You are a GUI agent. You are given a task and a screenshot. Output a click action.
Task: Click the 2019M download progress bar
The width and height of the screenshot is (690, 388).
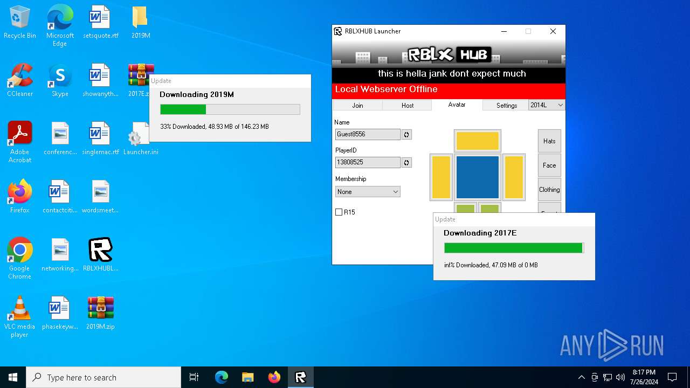pos(230,109)
